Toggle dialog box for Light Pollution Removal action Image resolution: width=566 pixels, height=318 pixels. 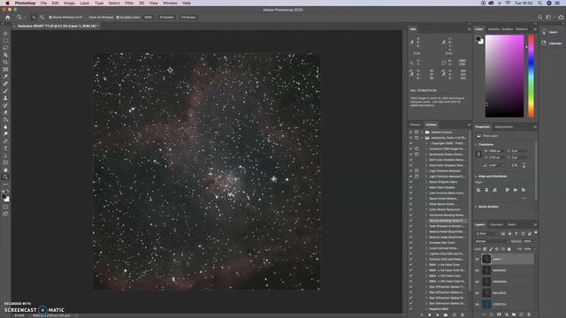point(417,170)
